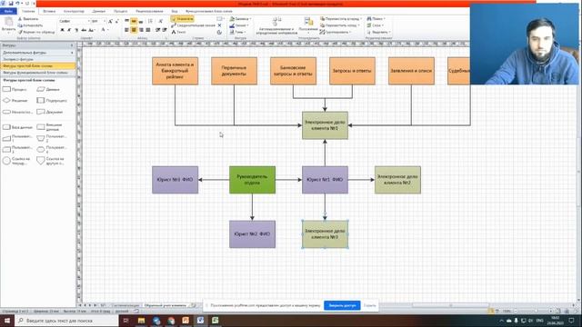This screenshot has width=582, height=327.
Task: Open the Заливка fill dropdown
Action: tap(240, 18)
